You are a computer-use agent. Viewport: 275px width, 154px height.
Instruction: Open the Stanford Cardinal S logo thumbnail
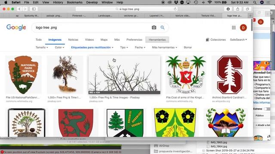pos(229,75)
